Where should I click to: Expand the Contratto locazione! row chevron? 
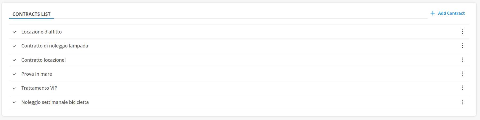pyautogui.click(x=14, y=60)
